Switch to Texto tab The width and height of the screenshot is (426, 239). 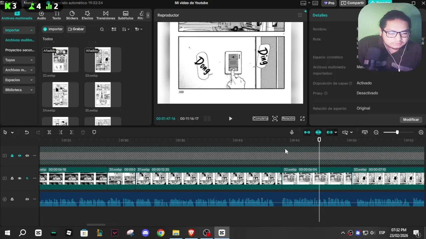click(57, 15)
